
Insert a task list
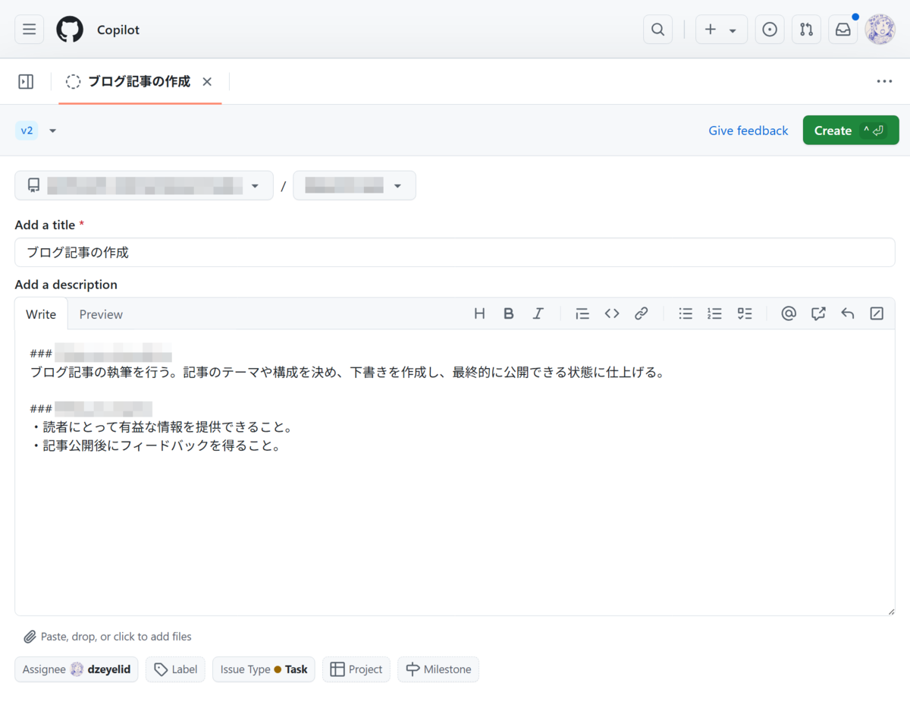(x=745, y=313)
